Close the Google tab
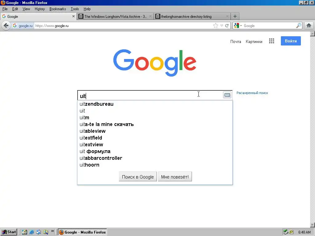The image size is (315, 236). coord(73,17)
